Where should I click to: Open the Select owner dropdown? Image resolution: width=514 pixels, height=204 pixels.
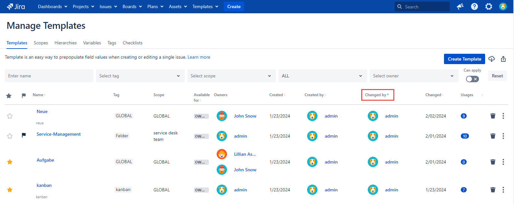[413, 76]
